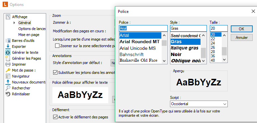Open Imprimer settings via printer icon

click(8, 64)
